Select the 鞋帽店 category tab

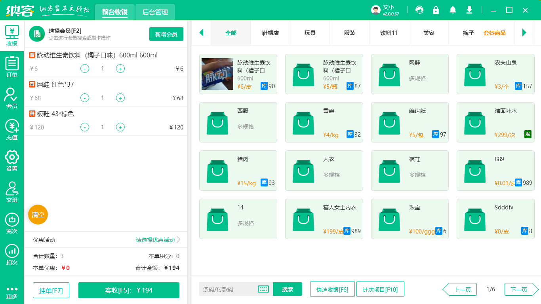pyautogui.click(x=270, y=33)
